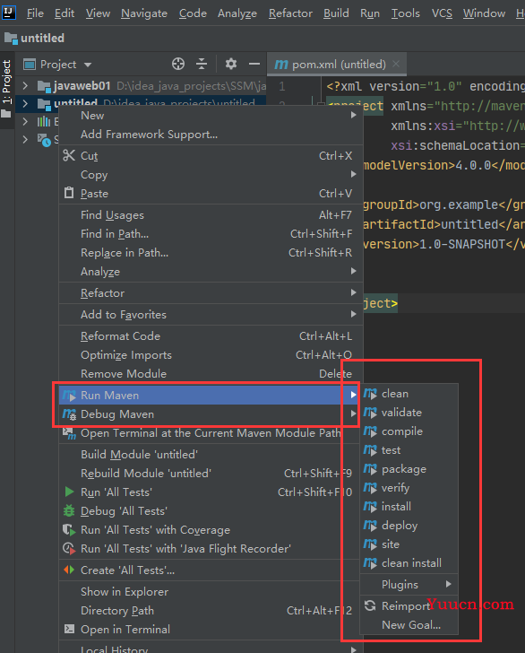Expand the Add to Favorites submenu
The image size is (525, 653).
(353, 314)
